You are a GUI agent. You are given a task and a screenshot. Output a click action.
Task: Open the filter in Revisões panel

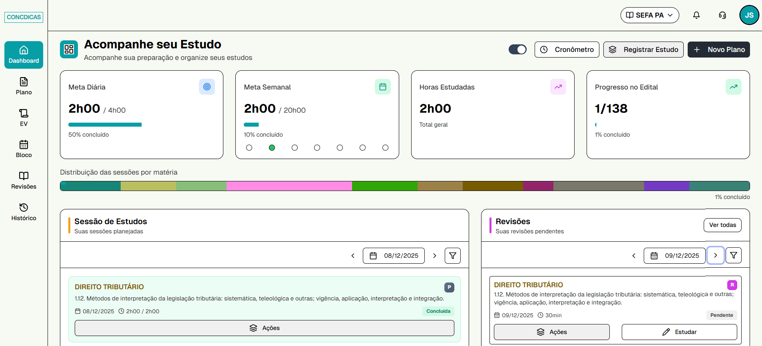(x=734, y=255)
